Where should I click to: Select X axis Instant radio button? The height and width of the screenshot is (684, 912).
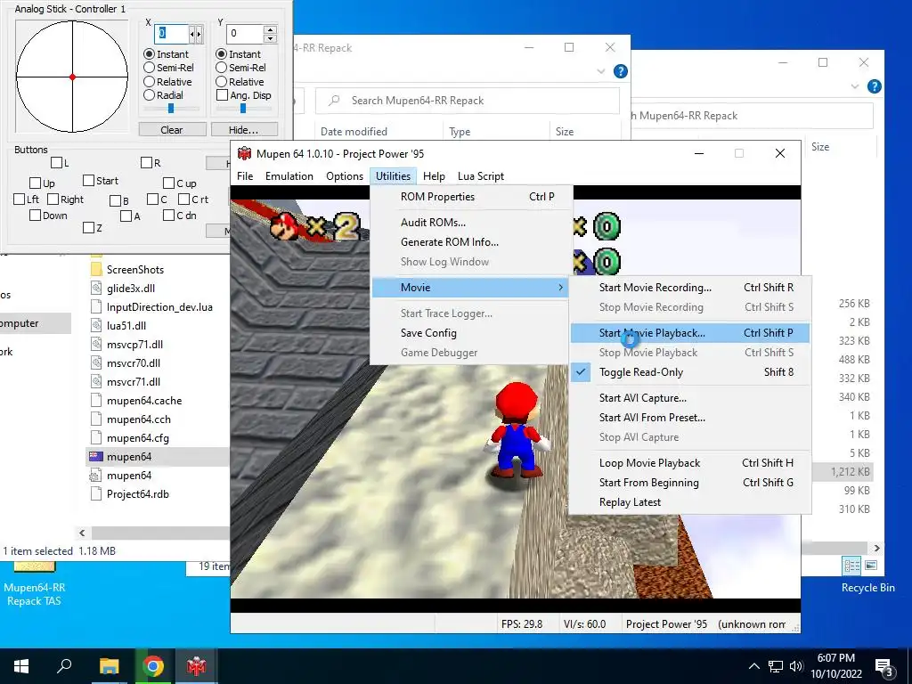click(149, 54)
